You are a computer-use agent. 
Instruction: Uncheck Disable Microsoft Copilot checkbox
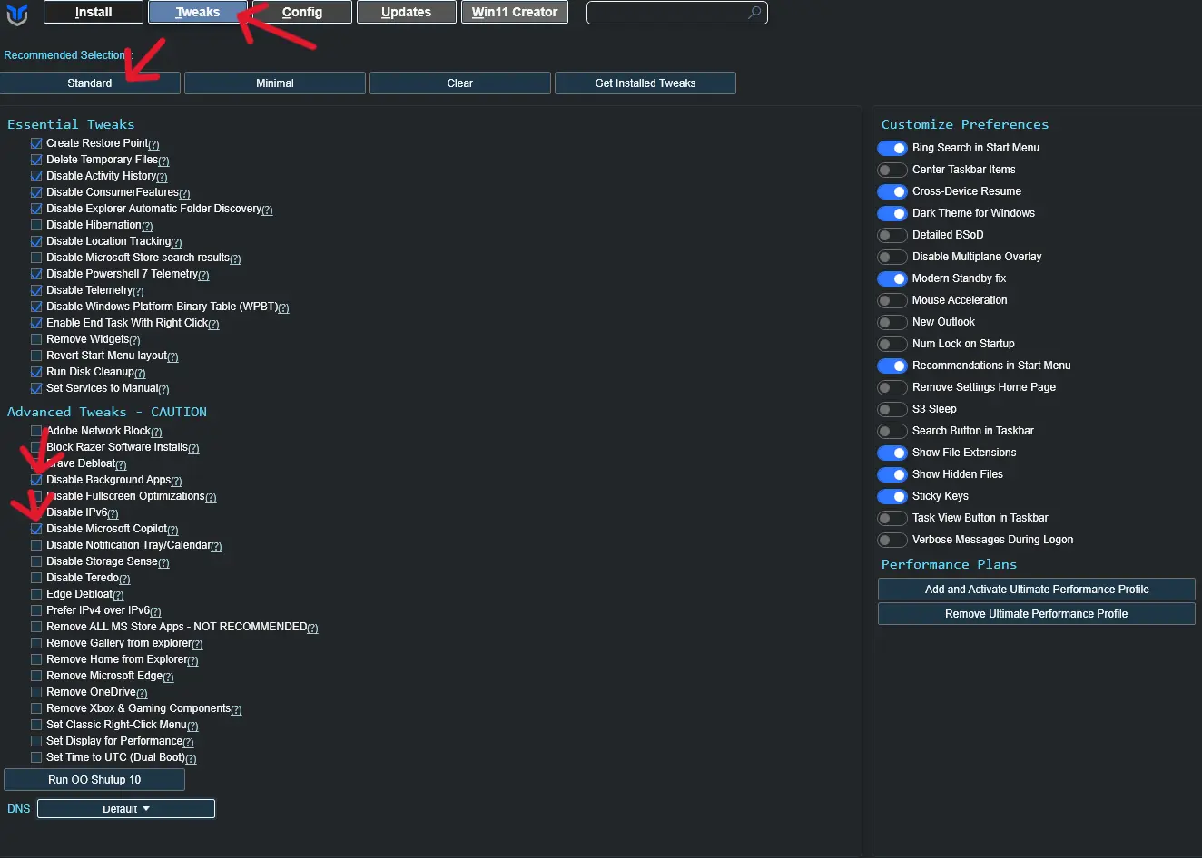click(x=36, y=529)
